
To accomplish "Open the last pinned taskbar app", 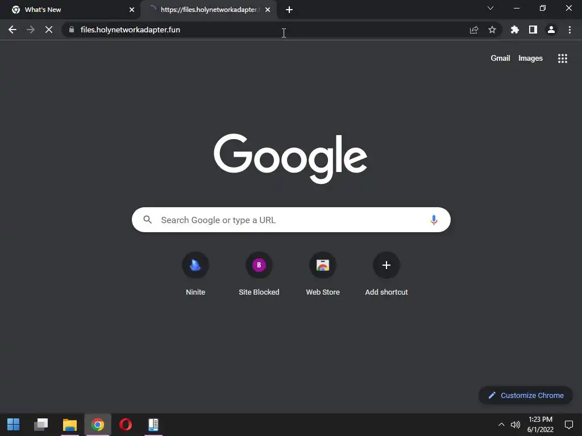I will click(x=153, y=425).
